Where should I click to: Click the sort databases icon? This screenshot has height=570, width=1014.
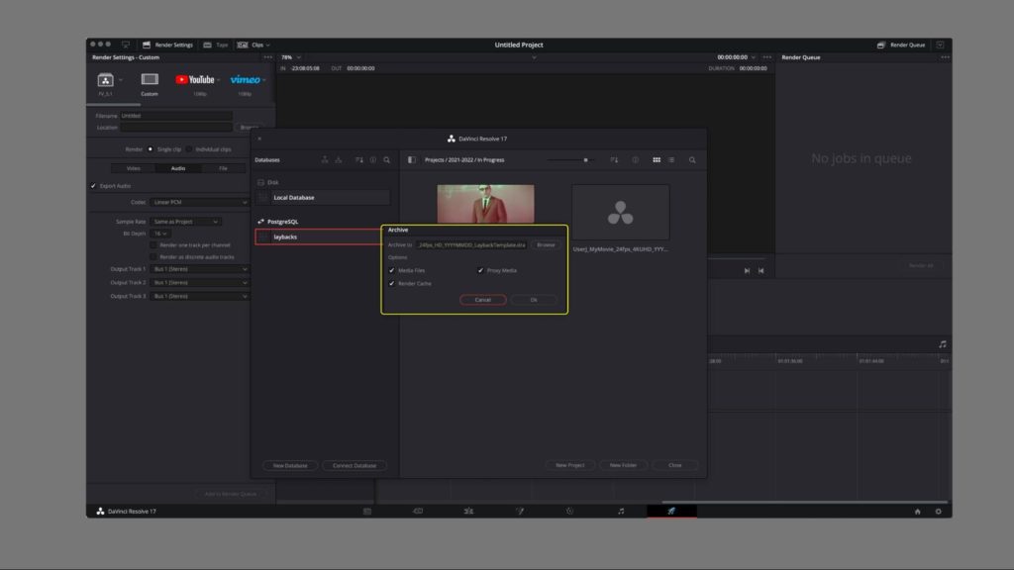click(358, 159)
